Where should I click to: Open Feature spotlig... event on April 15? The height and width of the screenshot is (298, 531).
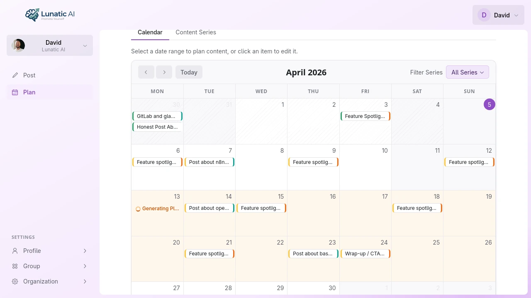(x=261, y=208)
